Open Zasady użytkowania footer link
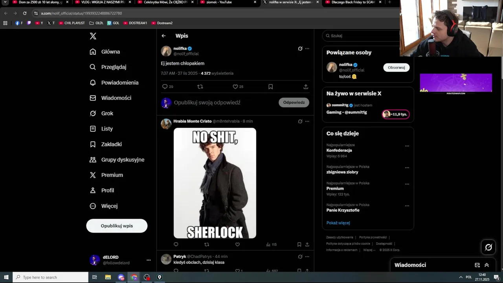This screenshot has height=283, width=503. tap(340, 237)
